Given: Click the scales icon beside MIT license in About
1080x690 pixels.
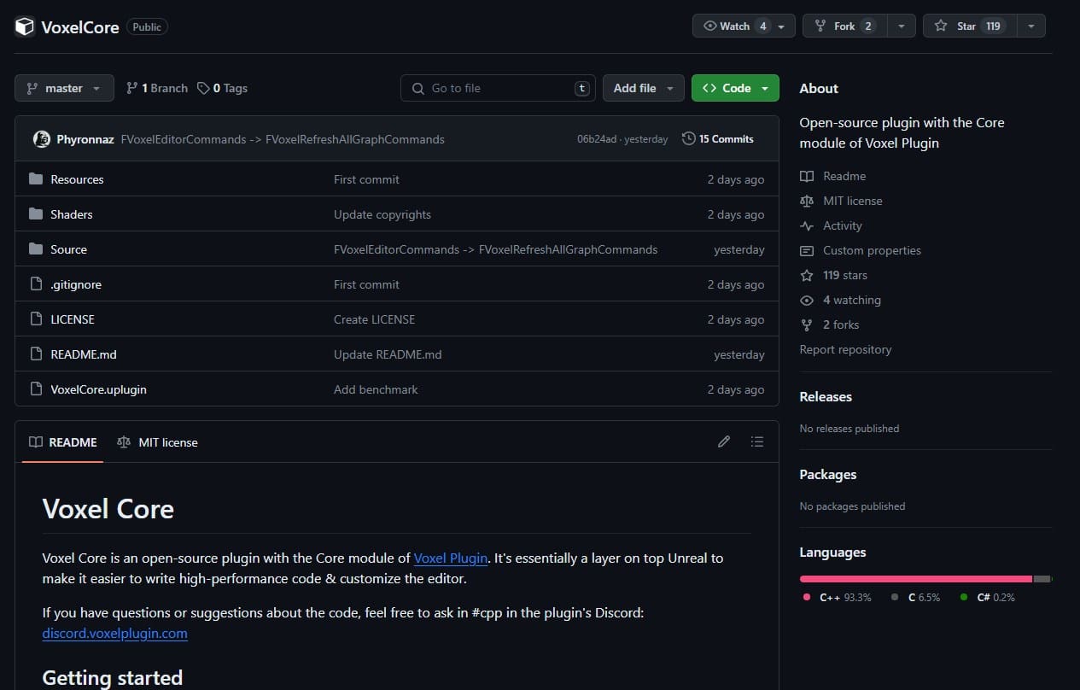Looking at the screenshot, I should click(807, 201).
